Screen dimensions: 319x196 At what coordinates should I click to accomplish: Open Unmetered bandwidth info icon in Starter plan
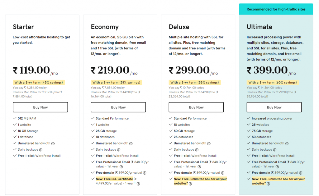tap(53, 144)
